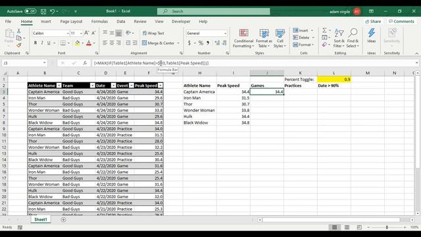Open Peak Speed column filter dropdown

[161, 86]
